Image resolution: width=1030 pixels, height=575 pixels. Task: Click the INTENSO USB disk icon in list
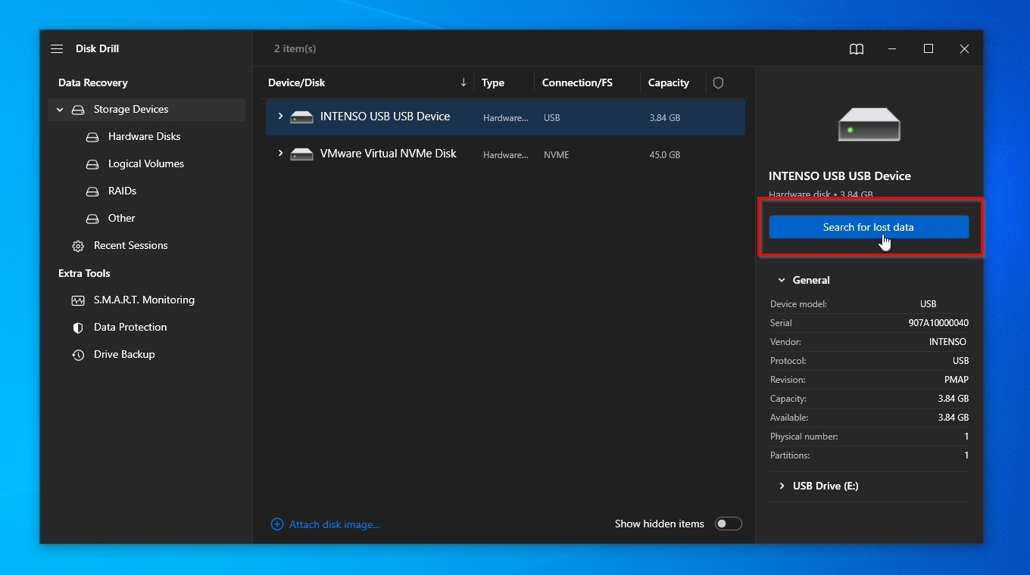[x=301, y=117]
